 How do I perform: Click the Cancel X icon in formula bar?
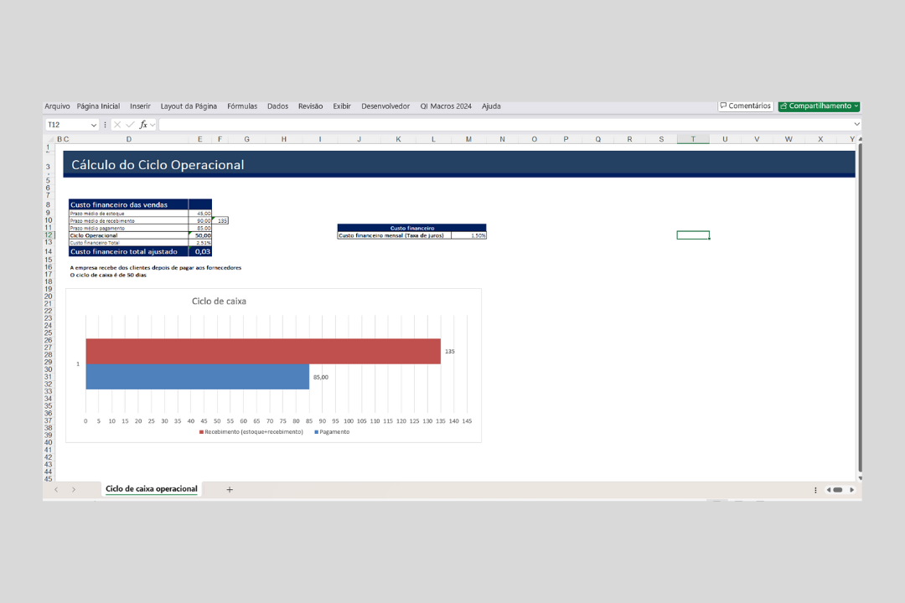[117, 125]
